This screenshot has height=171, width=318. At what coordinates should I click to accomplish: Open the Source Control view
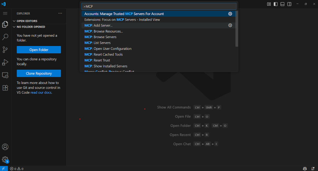pos(5,50)
